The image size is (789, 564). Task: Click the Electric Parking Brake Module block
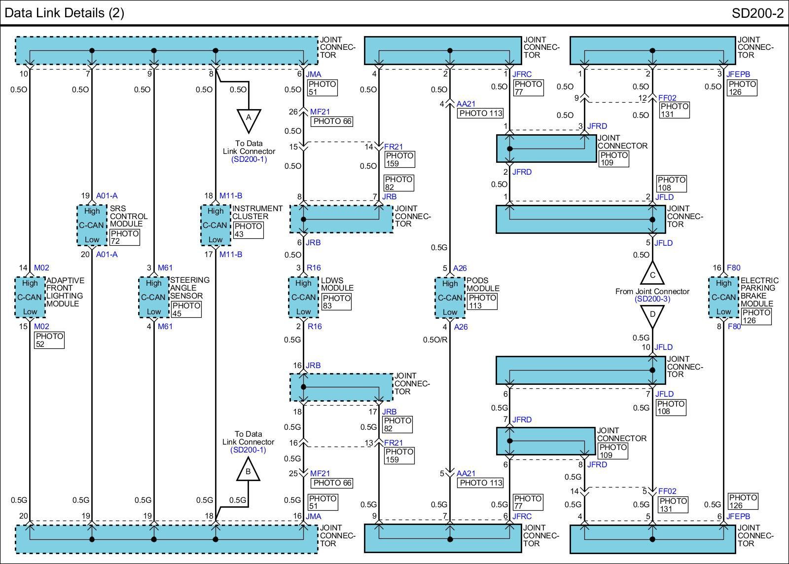coord(723,297)
